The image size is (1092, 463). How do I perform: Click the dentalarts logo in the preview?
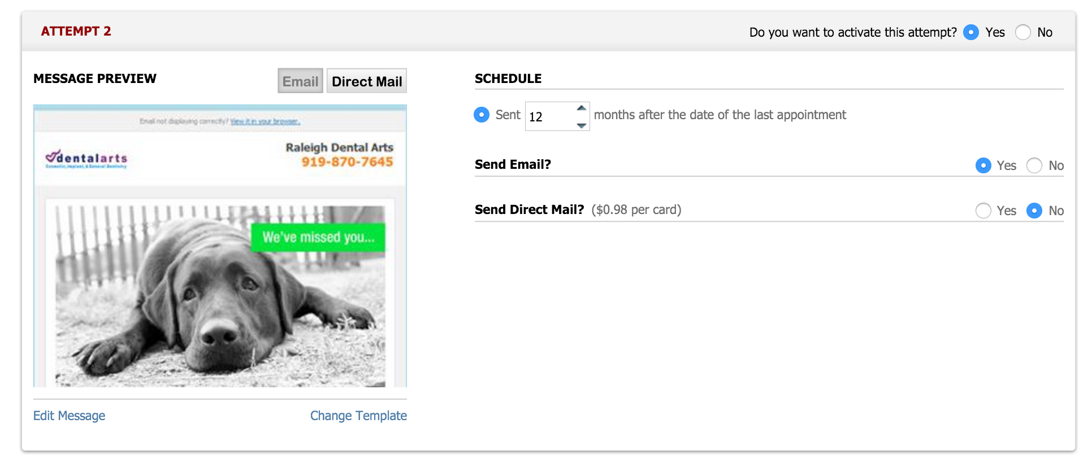click(x=86, y=159)
